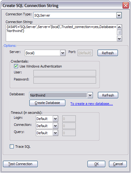Open the Connection timeout dropdown

[x=55, y=126]
